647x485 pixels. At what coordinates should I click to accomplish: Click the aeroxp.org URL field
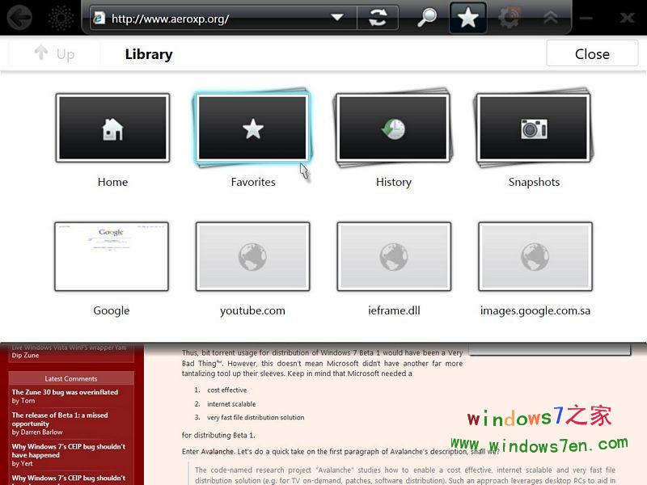(210, 18)
